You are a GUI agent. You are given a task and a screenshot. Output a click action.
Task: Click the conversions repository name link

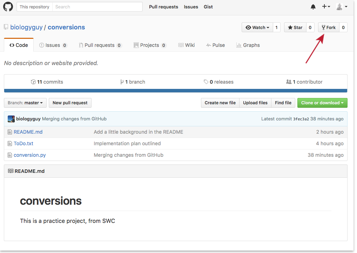[66, 27]
